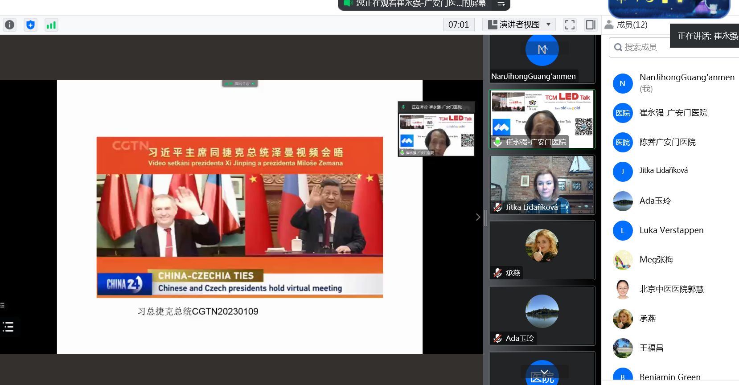
Task: Click 陈荠's blue 医院 avatar
Action: [623, 142]
